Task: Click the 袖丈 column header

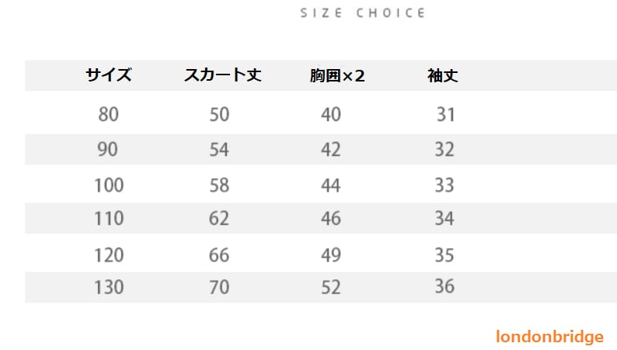Action: pos(442,76)
